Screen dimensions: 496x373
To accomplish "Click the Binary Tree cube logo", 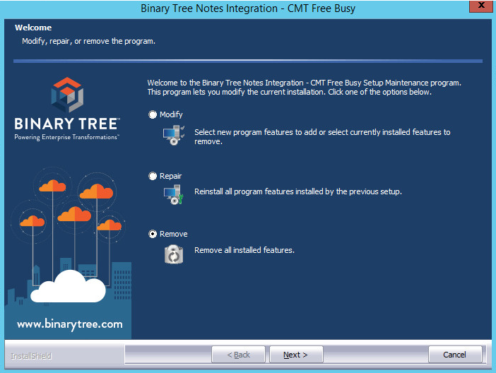I will point(67,95).
